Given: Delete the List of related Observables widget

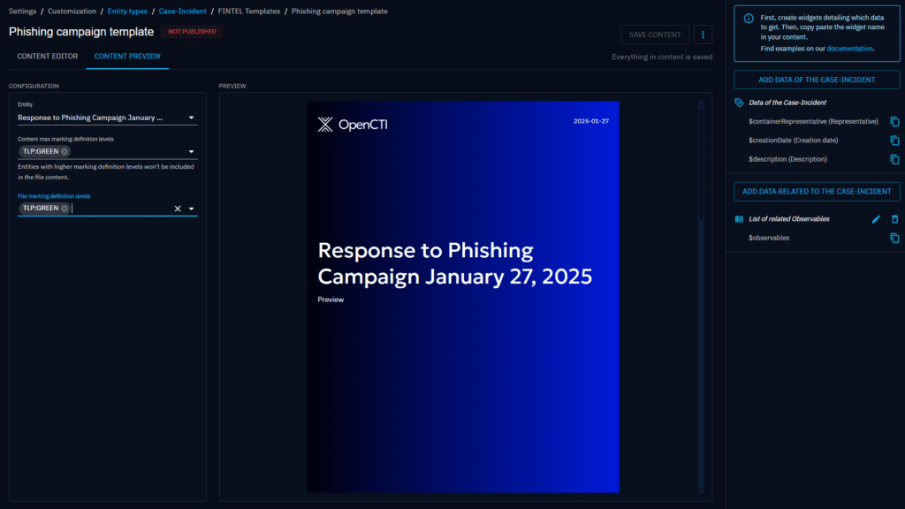Looking at the screenshot, I should click(x=894, y=219).
